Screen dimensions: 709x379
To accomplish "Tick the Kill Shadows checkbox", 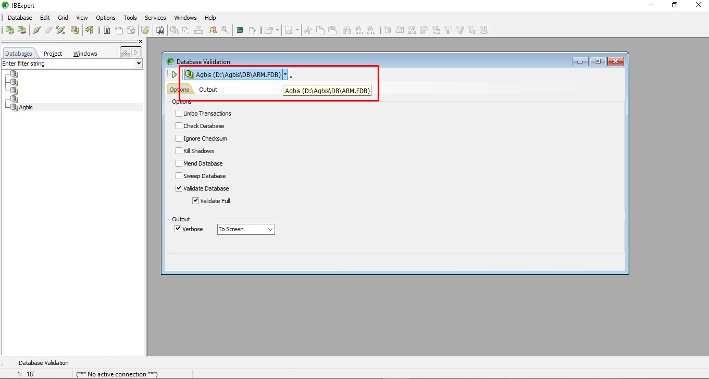I will point(179,151).
